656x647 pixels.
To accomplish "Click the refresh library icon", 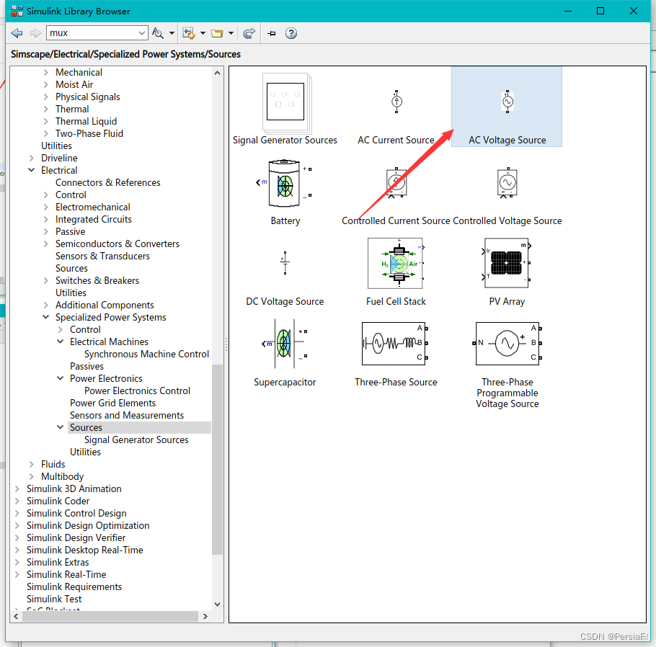I will pos(249,33).
